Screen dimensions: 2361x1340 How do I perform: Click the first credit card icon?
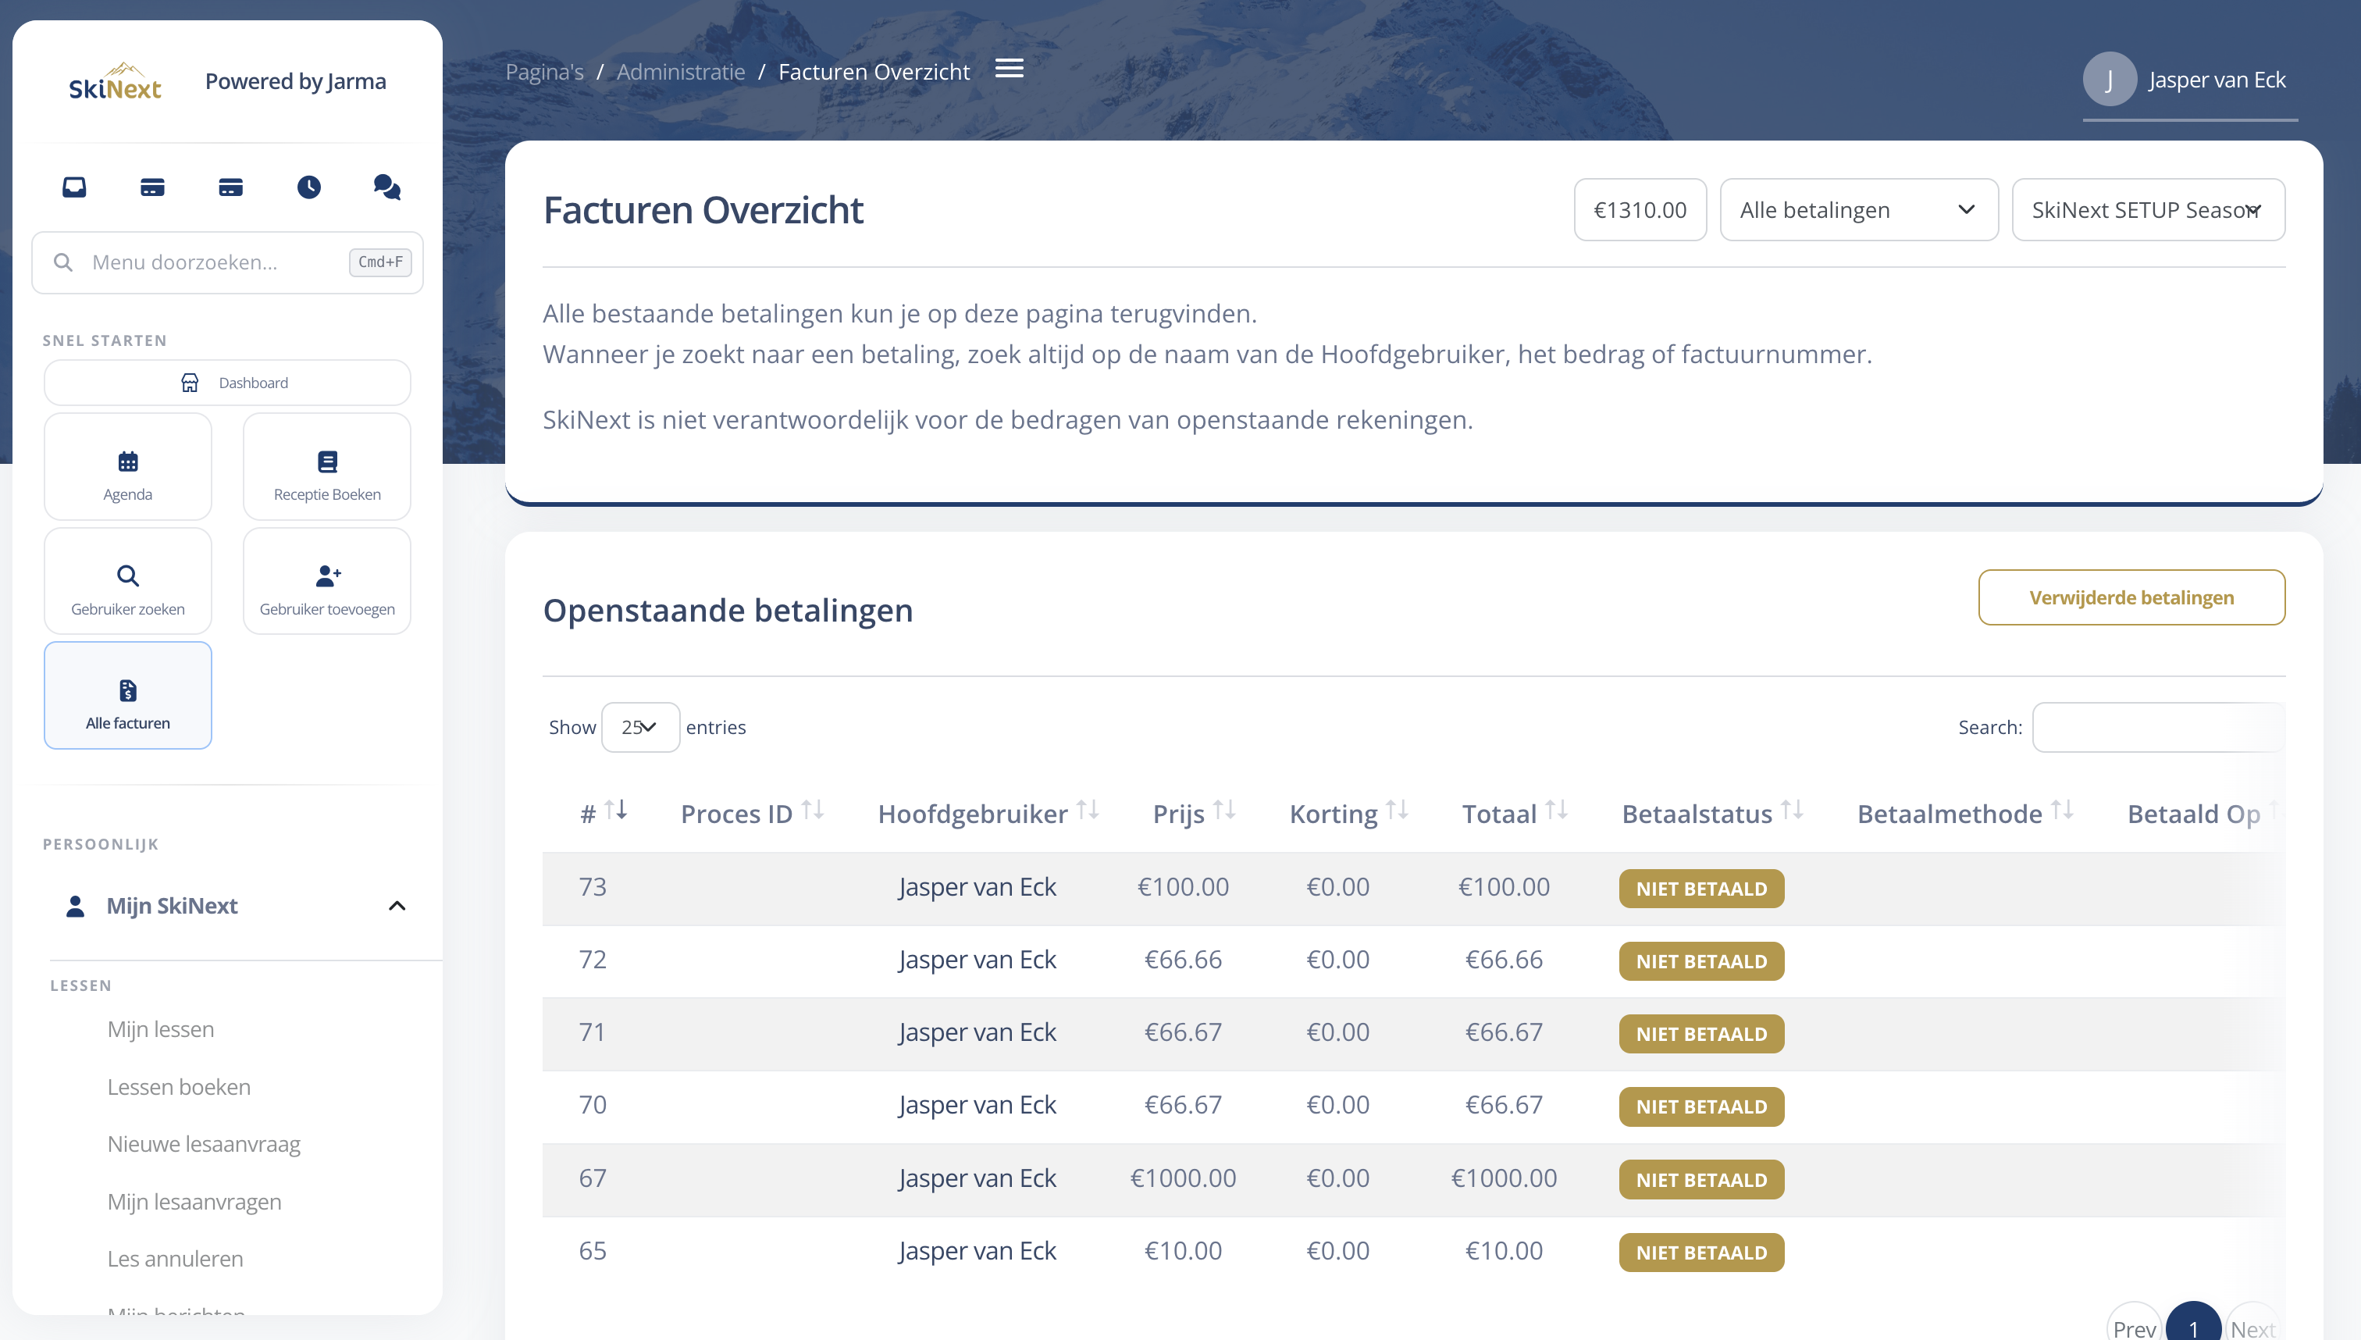pos(153,187)
